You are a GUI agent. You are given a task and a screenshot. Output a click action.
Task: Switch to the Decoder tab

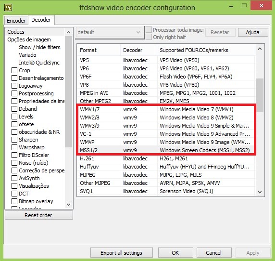pyautogui.click(x=41, y=20)
